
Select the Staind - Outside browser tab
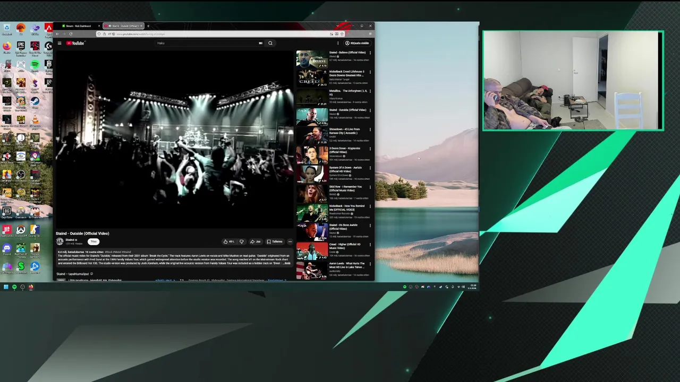pyautogui.click(x=123, y=26)
